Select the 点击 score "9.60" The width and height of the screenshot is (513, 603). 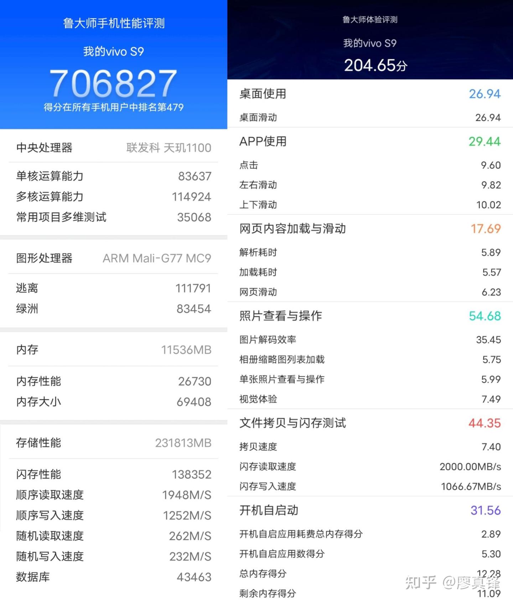click(491, 165)
